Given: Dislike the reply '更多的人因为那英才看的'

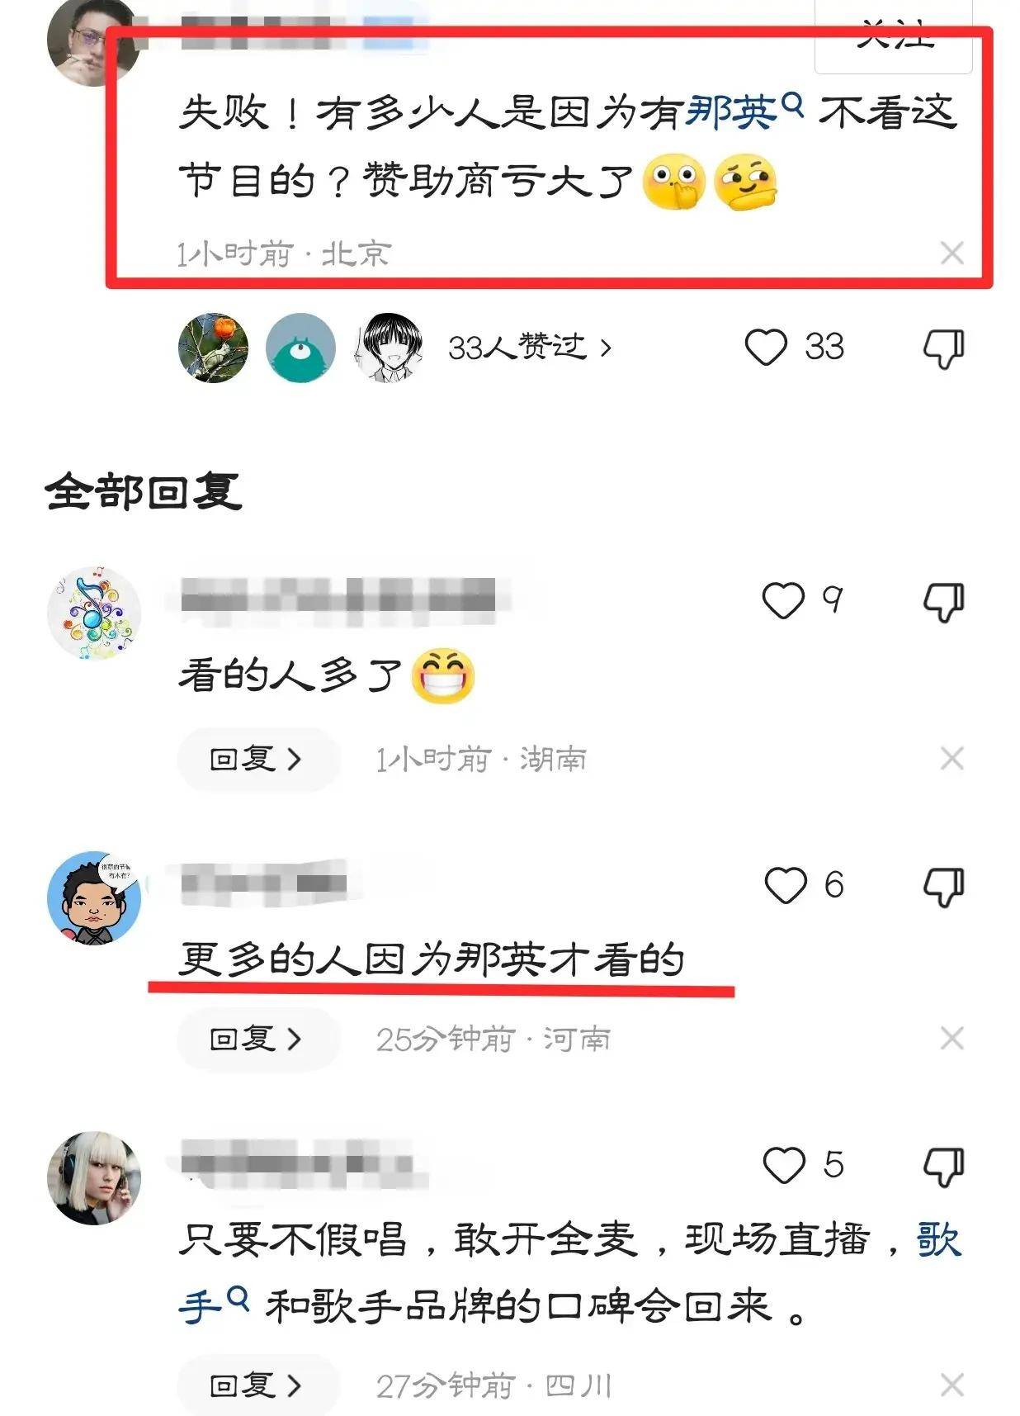Looking at the screenshot, I should coord(943,887).
